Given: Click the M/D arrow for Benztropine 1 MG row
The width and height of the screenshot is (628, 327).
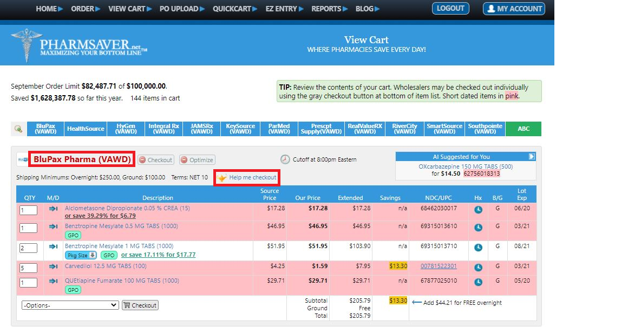Looking at the screenshot, I should click(53, 246).
